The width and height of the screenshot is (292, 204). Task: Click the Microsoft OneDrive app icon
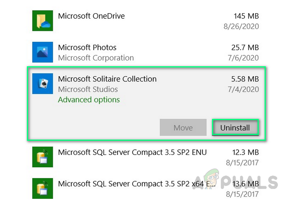point(42,21)
